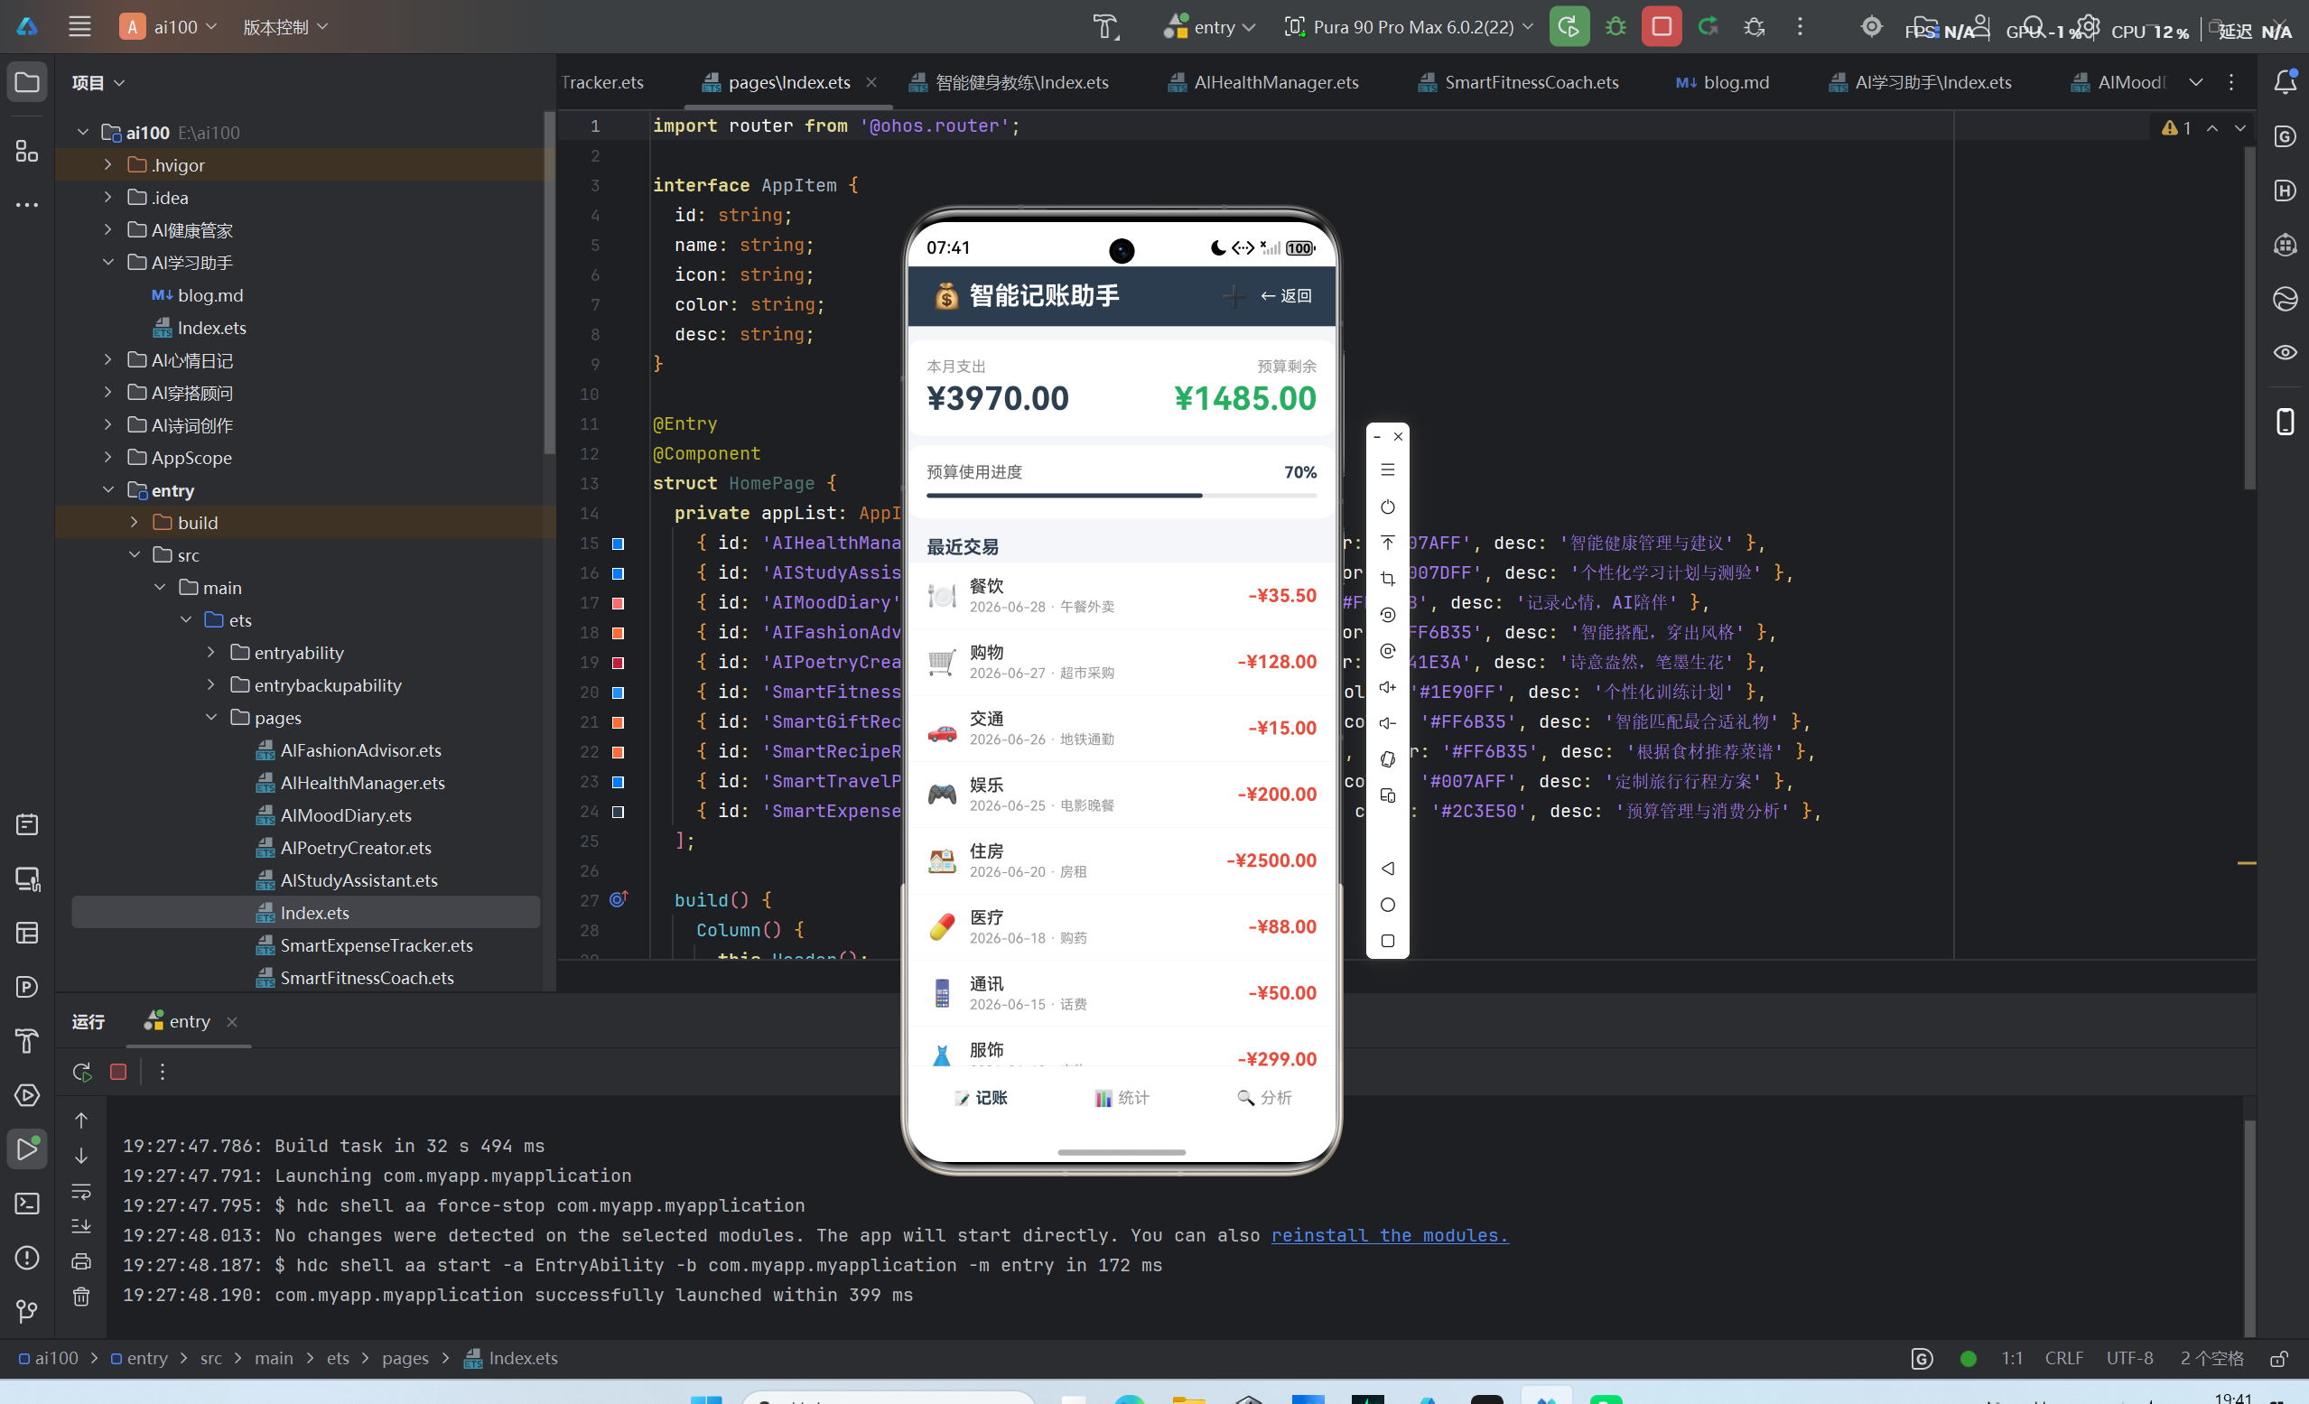2309x1404 pixels.
Task: Print the console output with printer icon
Action: (81, 1261)
